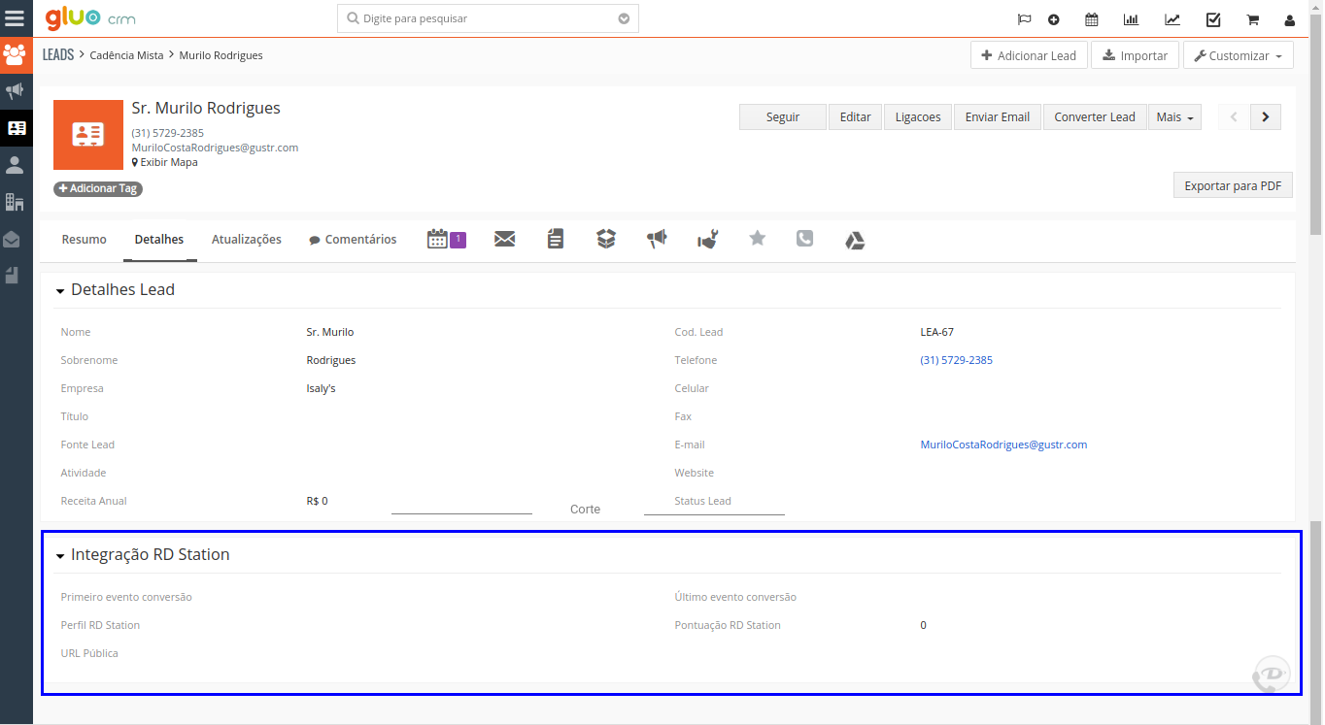Go to next lead record arrow
Image resolution: width=1325 pixels, height=725 pixels.
tap(1265, 116)
